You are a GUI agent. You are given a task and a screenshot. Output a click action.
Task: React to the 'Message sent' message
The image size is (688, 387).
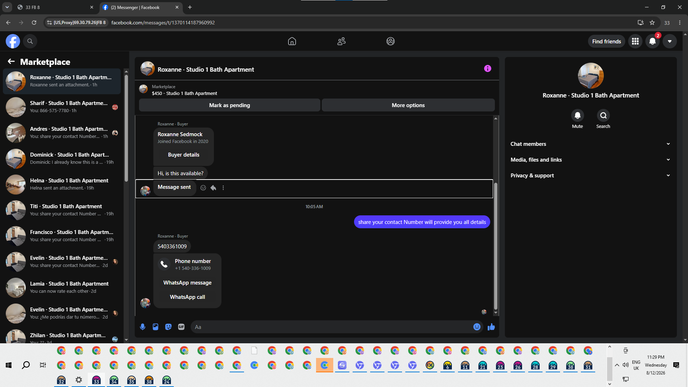[203, 188]
